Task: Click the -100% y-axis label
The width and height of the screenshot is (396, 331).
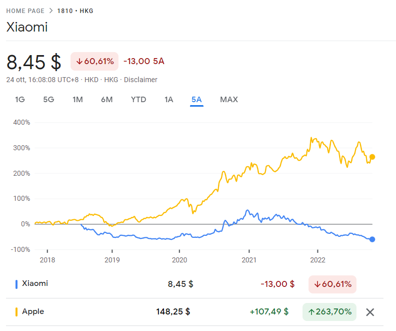Action: (20, 249)
